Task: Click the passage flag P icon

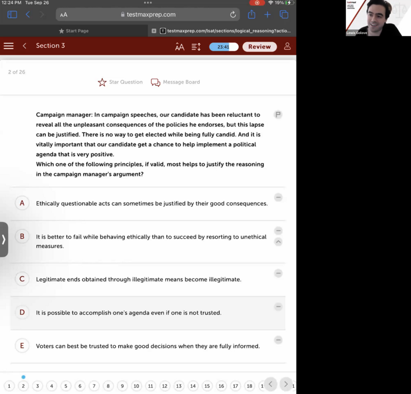Action: (278, 115)
